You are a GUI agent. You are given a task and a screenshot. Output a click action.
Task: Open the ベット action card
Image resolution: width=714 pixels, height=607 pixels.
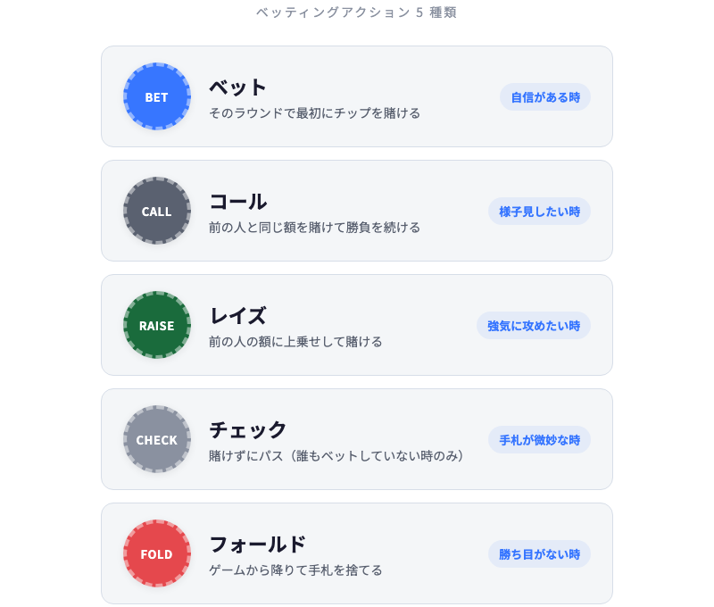pyautogui.click(x=357, y=96)
